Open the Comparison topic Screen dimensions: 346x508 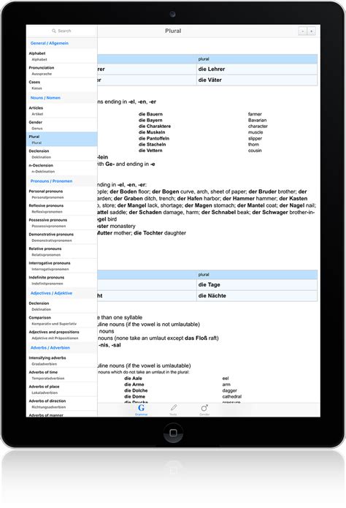click(61, 320)
